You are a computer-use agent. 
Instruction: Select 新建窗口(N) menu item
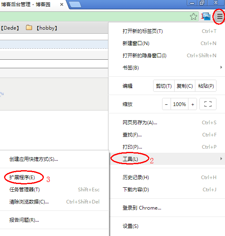point(167,43)
